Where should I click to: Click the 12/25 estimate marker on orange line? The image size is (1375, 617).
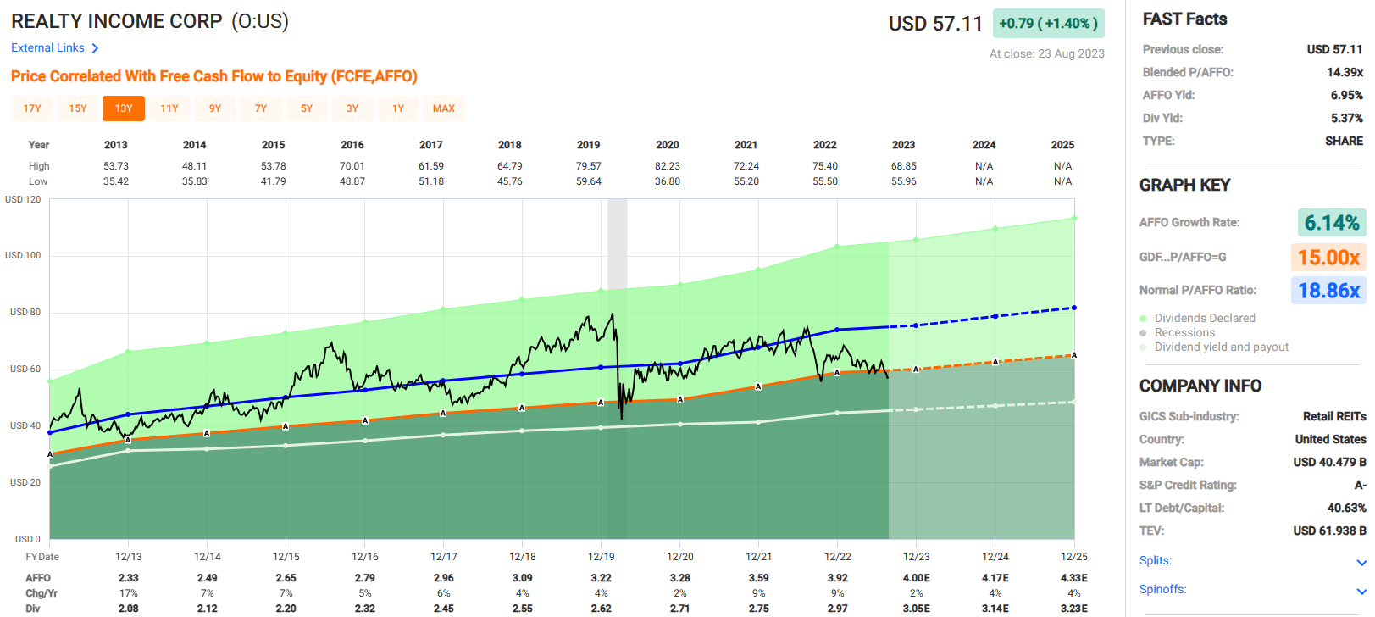pyautogui.click(x=1074, y=355)
